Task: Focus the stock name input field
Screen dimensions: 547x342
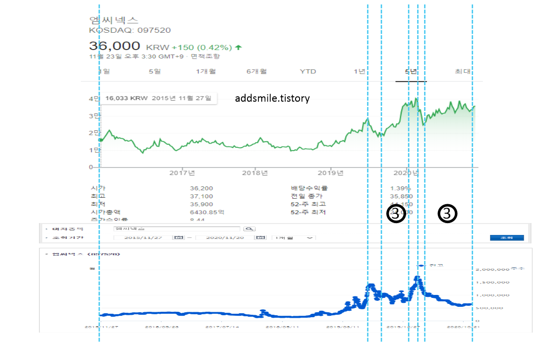Action: click(x=177, y=228)
